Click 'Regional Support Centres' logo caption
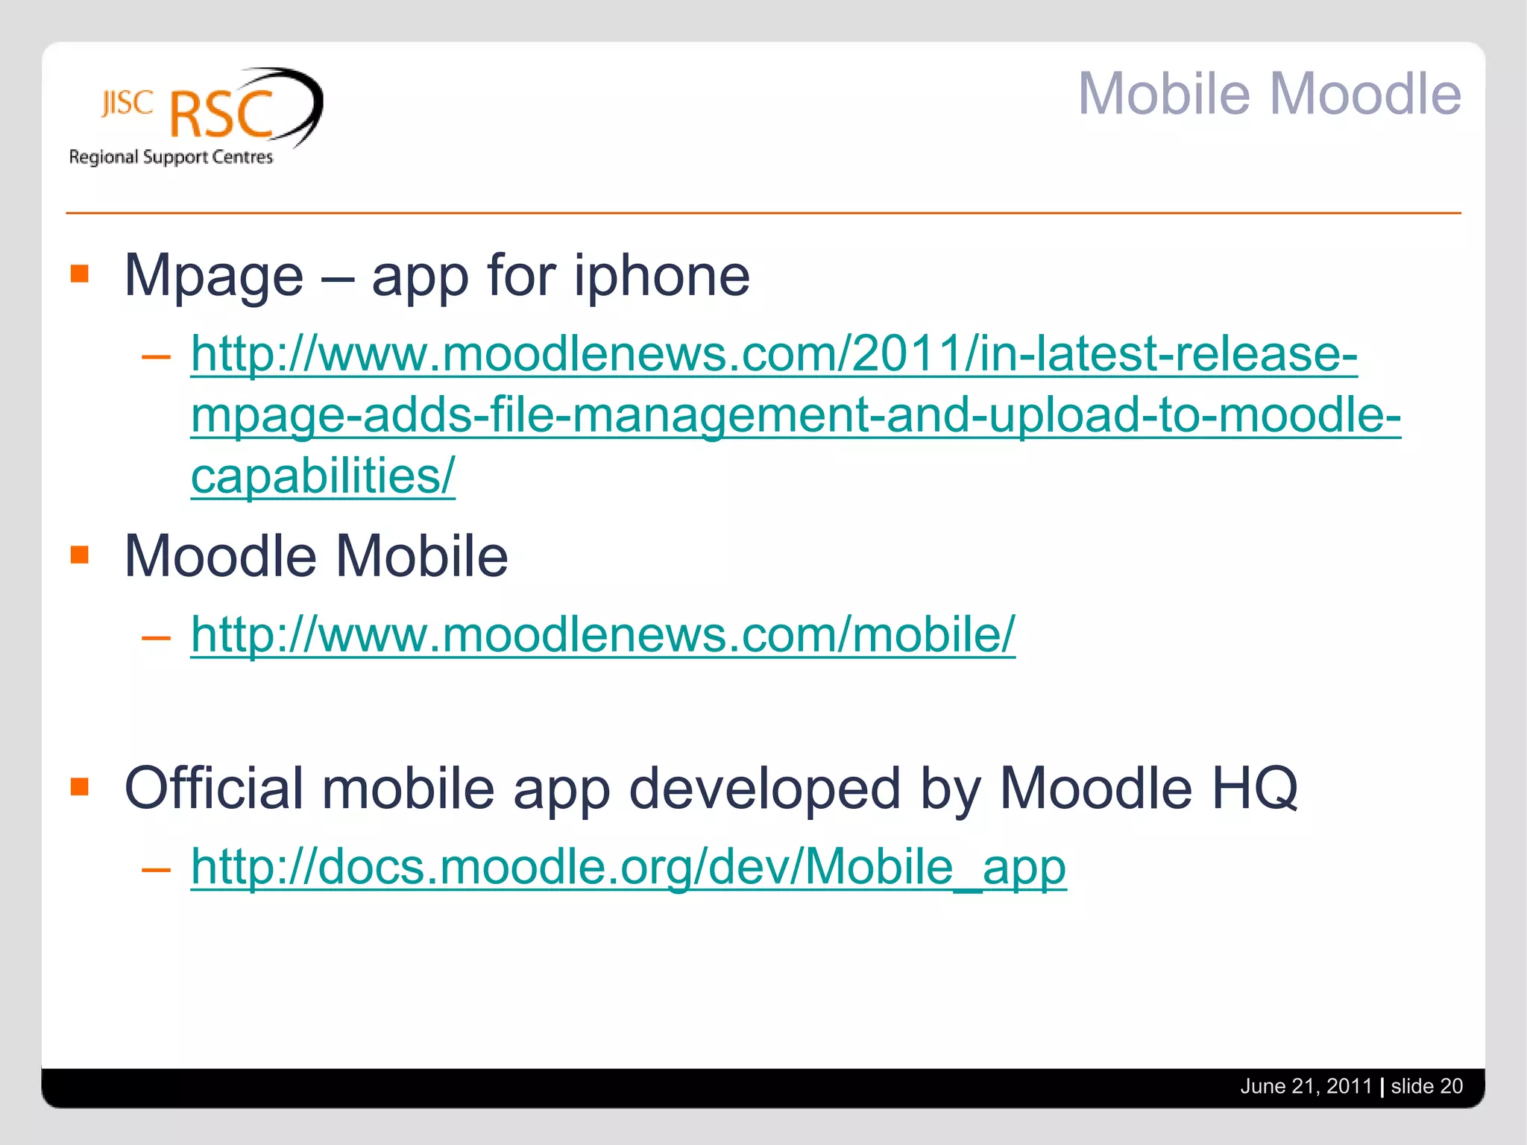Viewport: 1527px width, 1145px height. point(171,157)
